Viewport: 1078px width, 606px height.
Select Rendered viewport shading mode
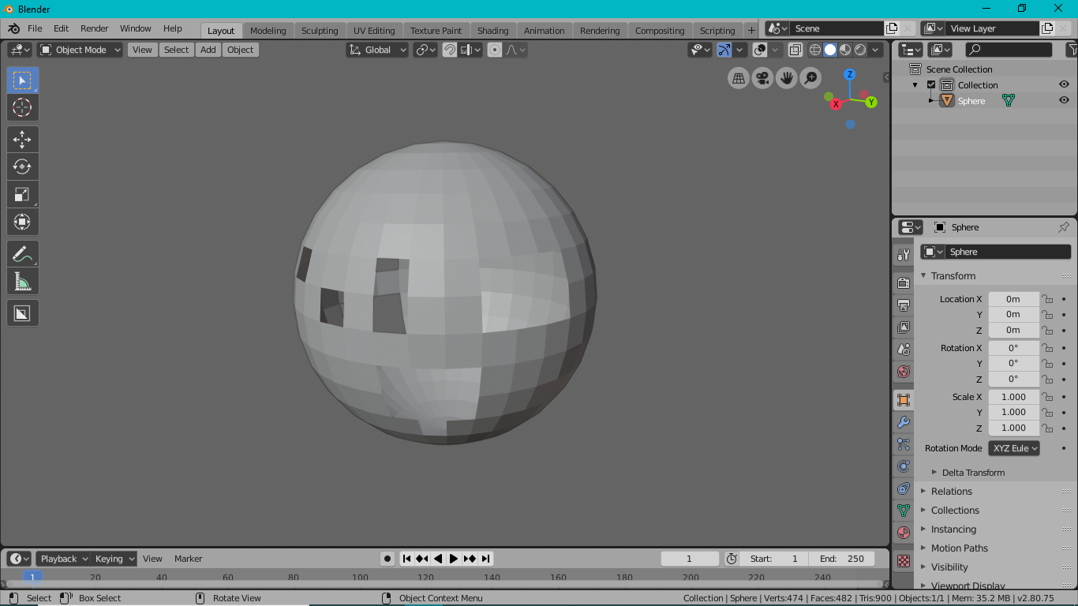tap(860, 50)
